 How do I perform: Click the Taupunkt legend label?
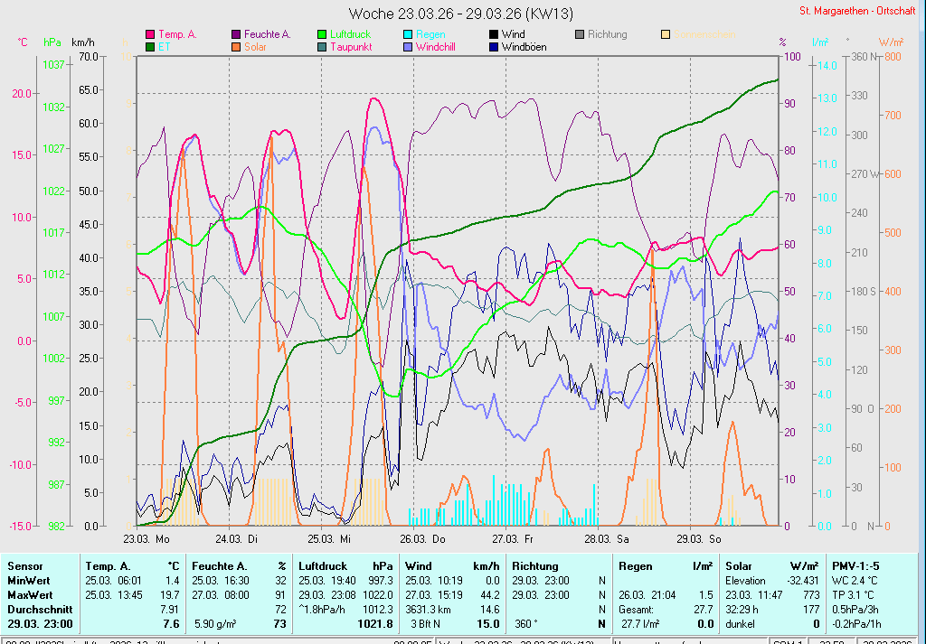(x=348, y=46)
